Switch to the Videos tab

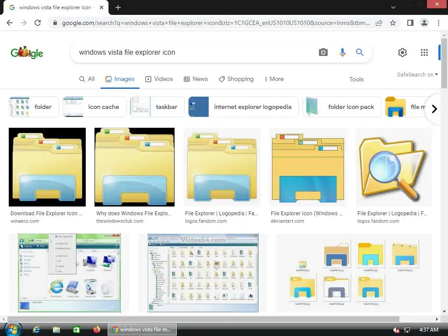[159, 79]
